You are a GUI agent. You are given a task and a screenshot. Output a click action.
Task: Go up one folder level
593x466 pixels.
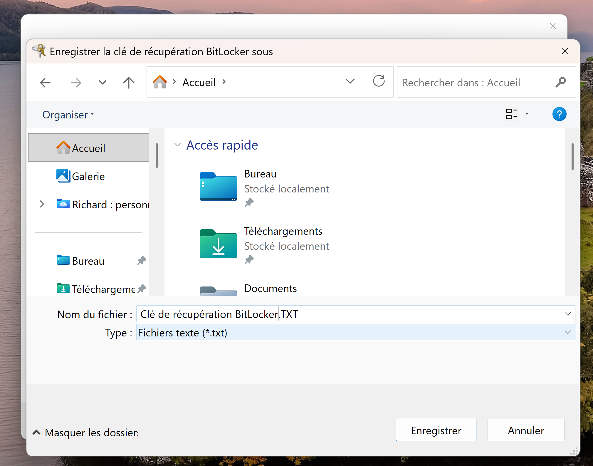[x=129, y=83]
